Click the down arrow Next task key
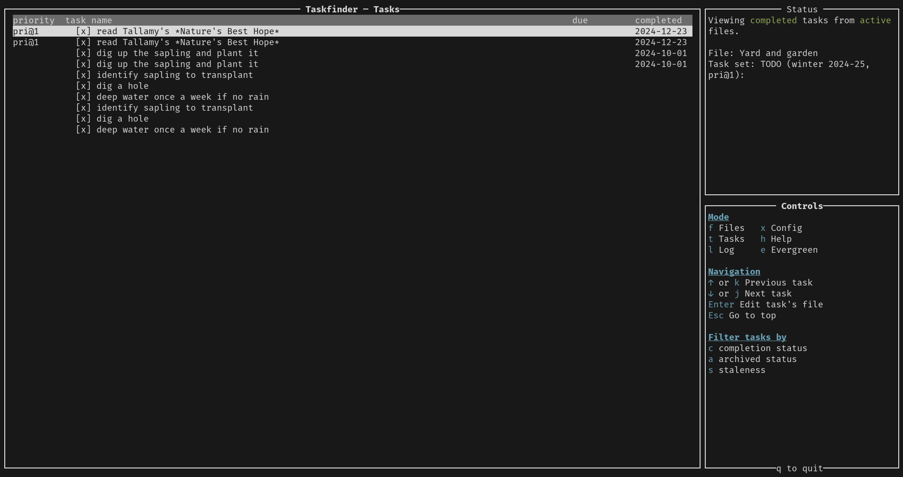903x477 pixels. [x=711, y=294]
